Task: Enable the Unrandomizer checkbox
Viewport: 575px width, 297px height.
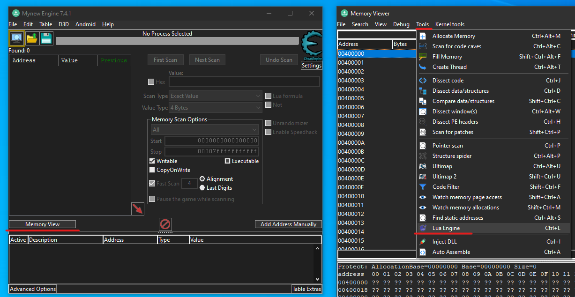Action: click(269, 123)
